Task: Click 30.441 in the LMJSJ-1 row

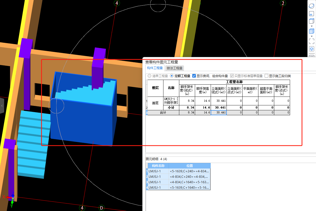Action: pos(219,101)
